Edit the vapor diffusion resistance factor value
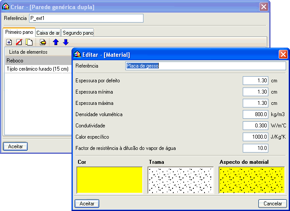The height and width of the screenshot is (211, 290). [x=255, y=148]
